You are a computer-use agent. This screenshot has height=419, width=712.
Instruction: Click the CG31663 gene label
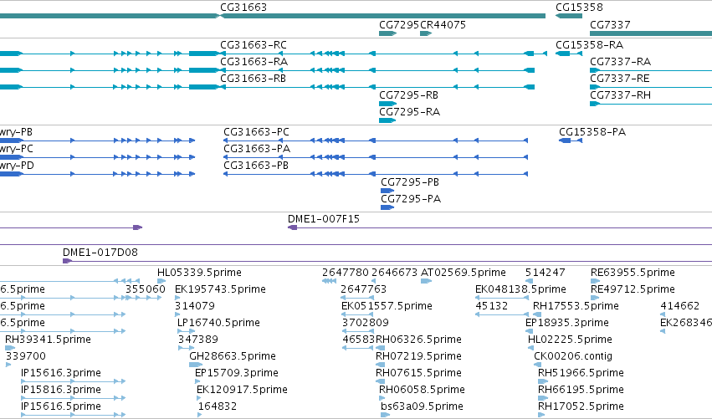243,8
